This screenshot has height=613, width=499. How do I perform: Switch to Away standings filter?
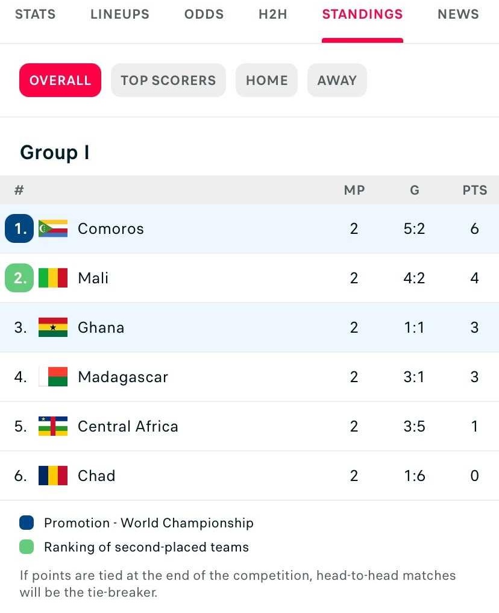point(337,80)
